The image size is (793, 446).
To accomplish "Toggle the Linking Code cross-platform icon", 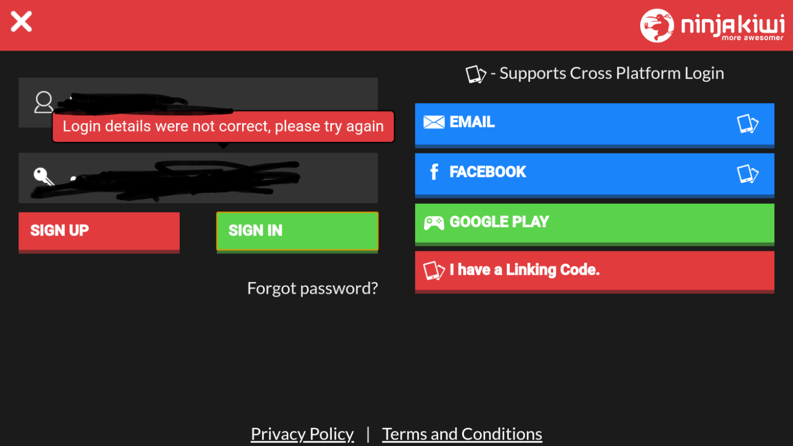I will point(436,270).
